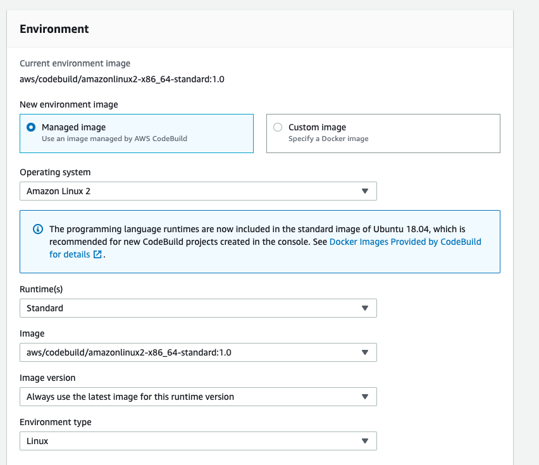This screenshot has width=539, height=465.
Task: Click the Operating system dropdown arrow
Action: (365, 191)
